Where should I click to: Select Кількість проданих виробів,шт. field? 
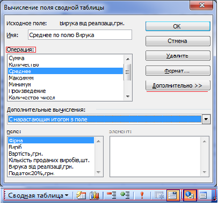pyautogui.click(x=51, y=160)
